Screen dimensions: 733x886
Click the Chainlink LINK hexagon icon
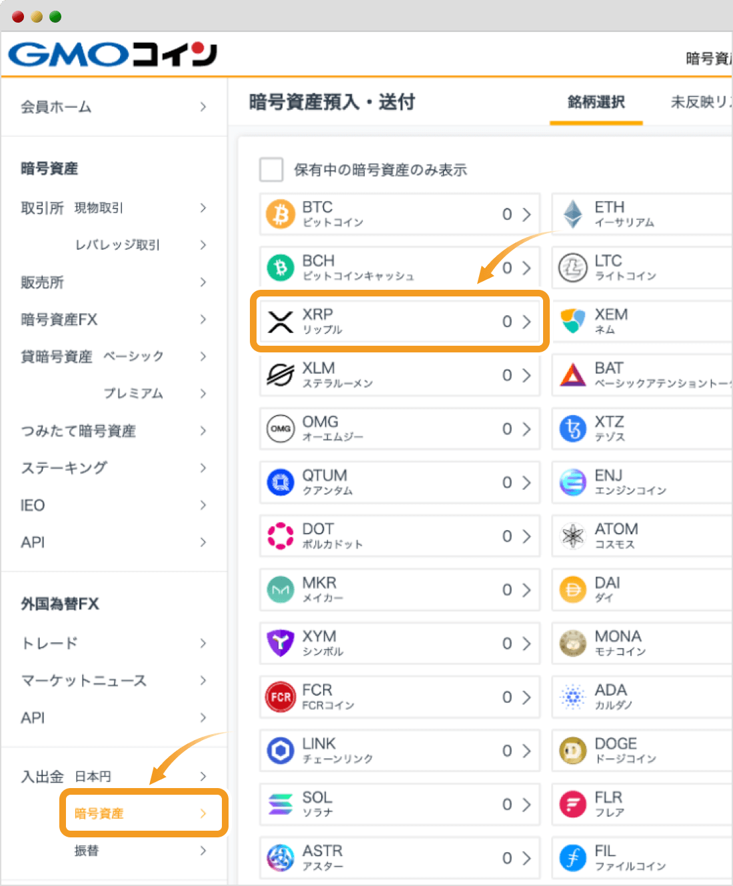pyautogui.click(x=281, y=751)
